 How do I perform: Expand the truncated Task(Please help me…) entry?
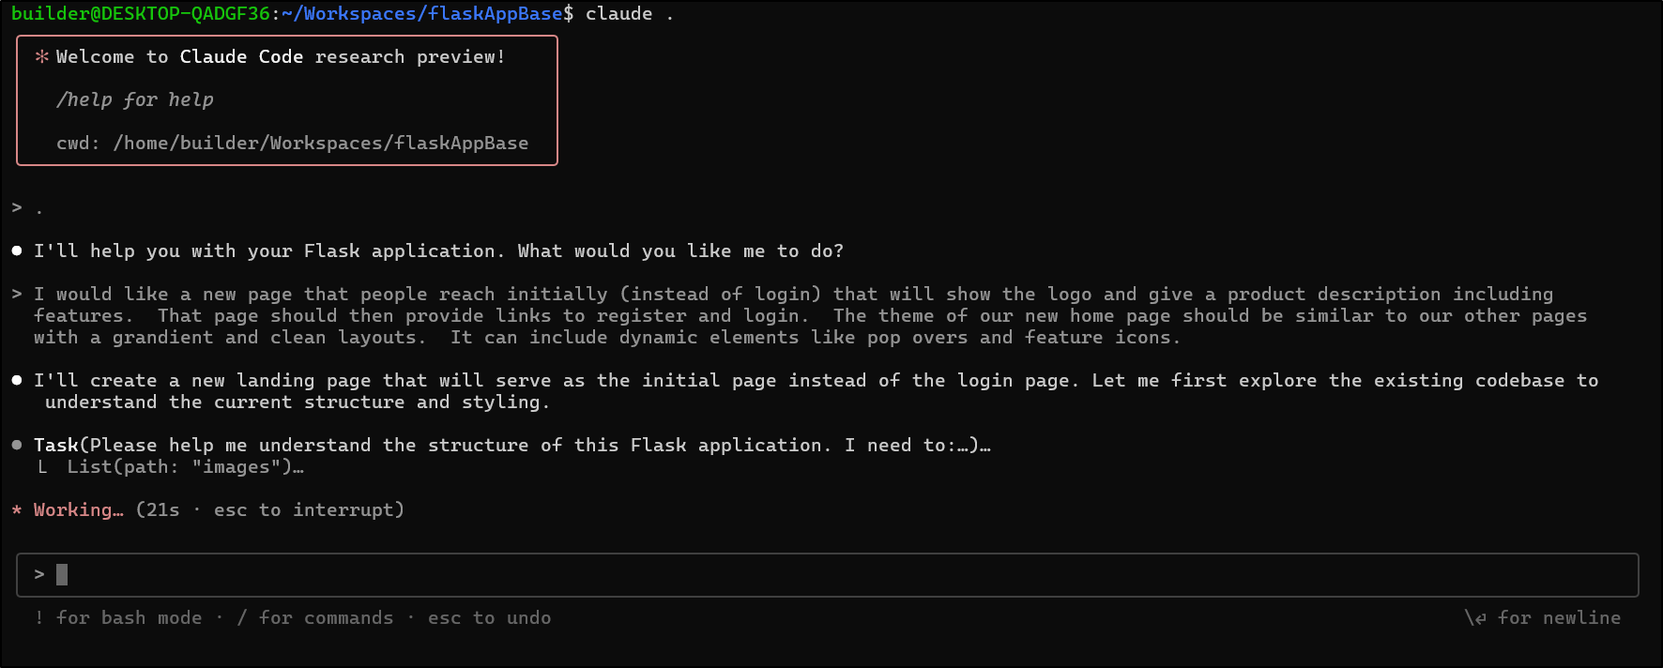tap(512, 445)
